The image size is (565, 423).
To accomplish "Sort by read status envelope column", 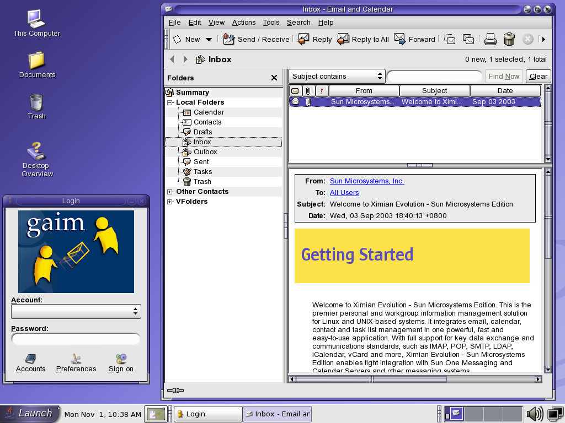I will pyautogui.click(x=295, y=91).
